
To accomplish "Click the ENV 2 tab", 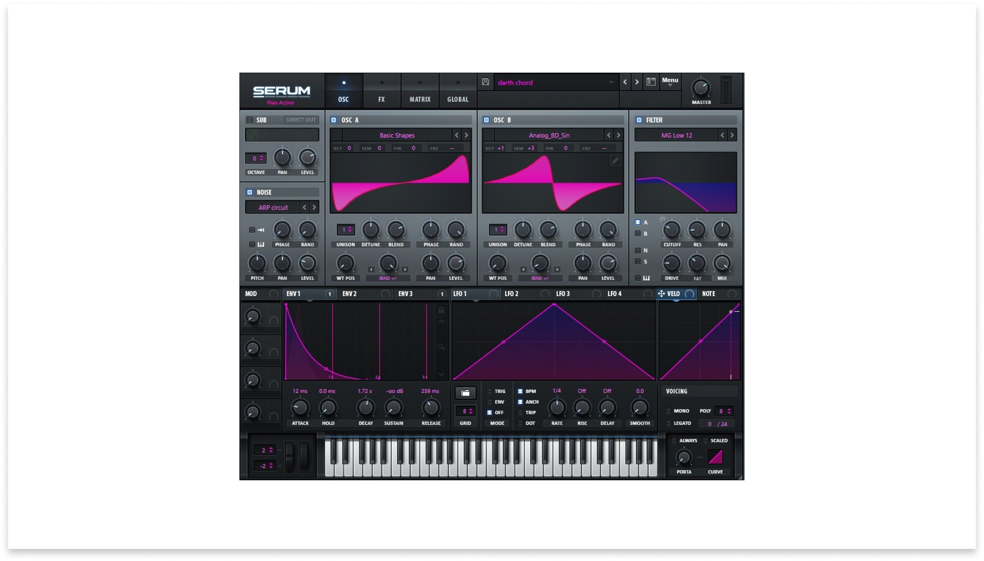I will (349, 294).
